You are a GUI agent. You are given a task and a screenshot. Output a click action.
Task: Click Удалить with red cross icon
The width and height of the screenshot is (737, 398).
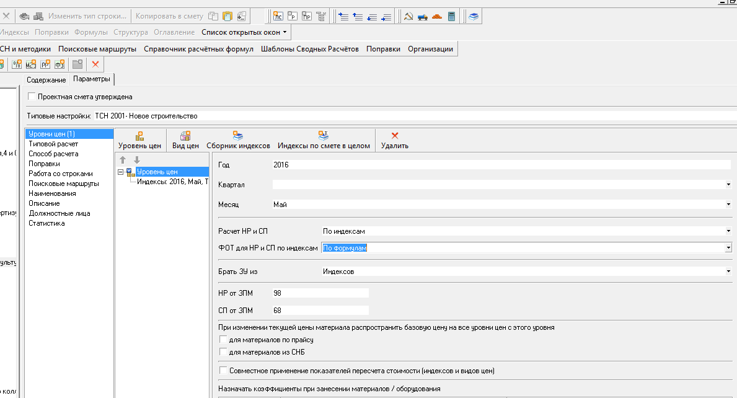point(394,140)
